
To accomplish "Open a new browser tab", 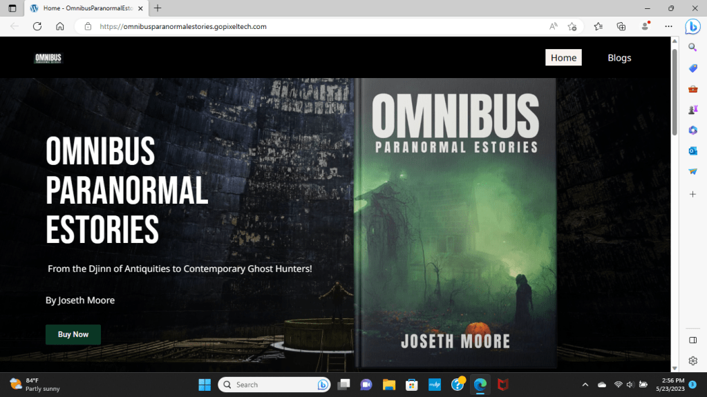I will pos(158,8).
